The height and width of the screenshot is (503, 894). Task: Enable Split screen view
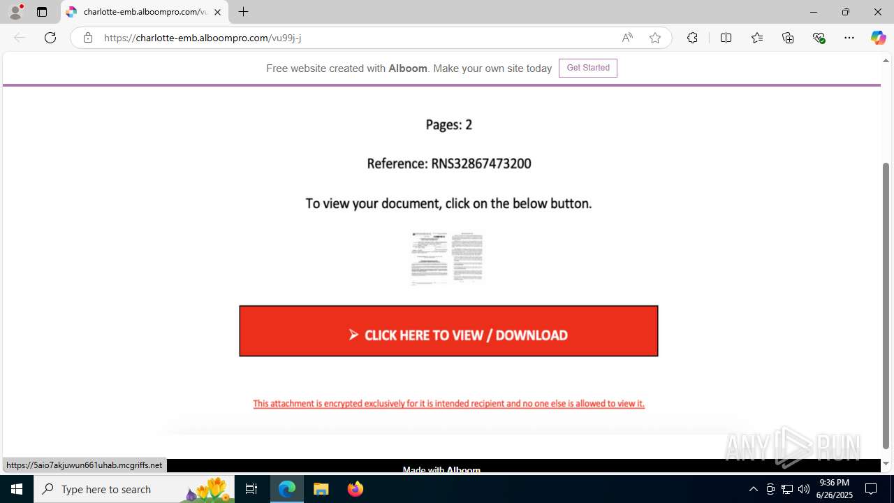point(726,38)
